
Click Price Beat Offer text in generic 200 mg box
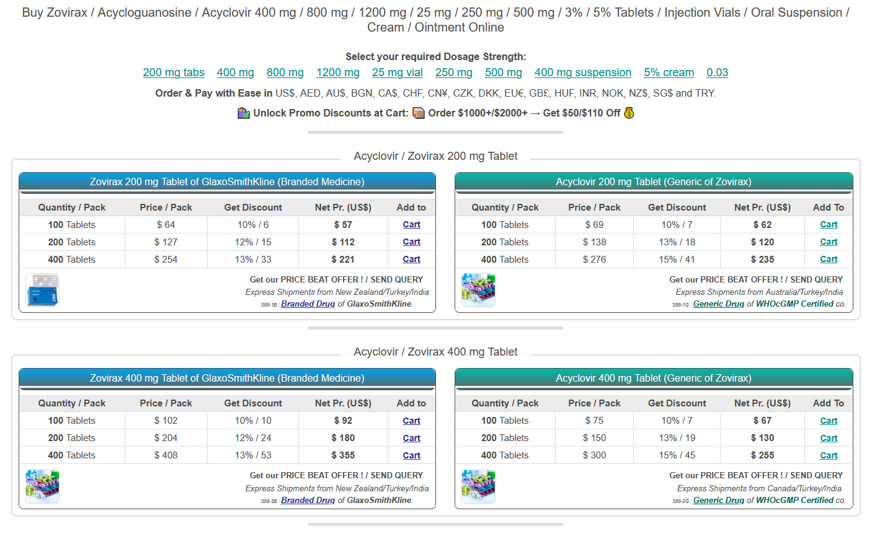pos(756,280)
